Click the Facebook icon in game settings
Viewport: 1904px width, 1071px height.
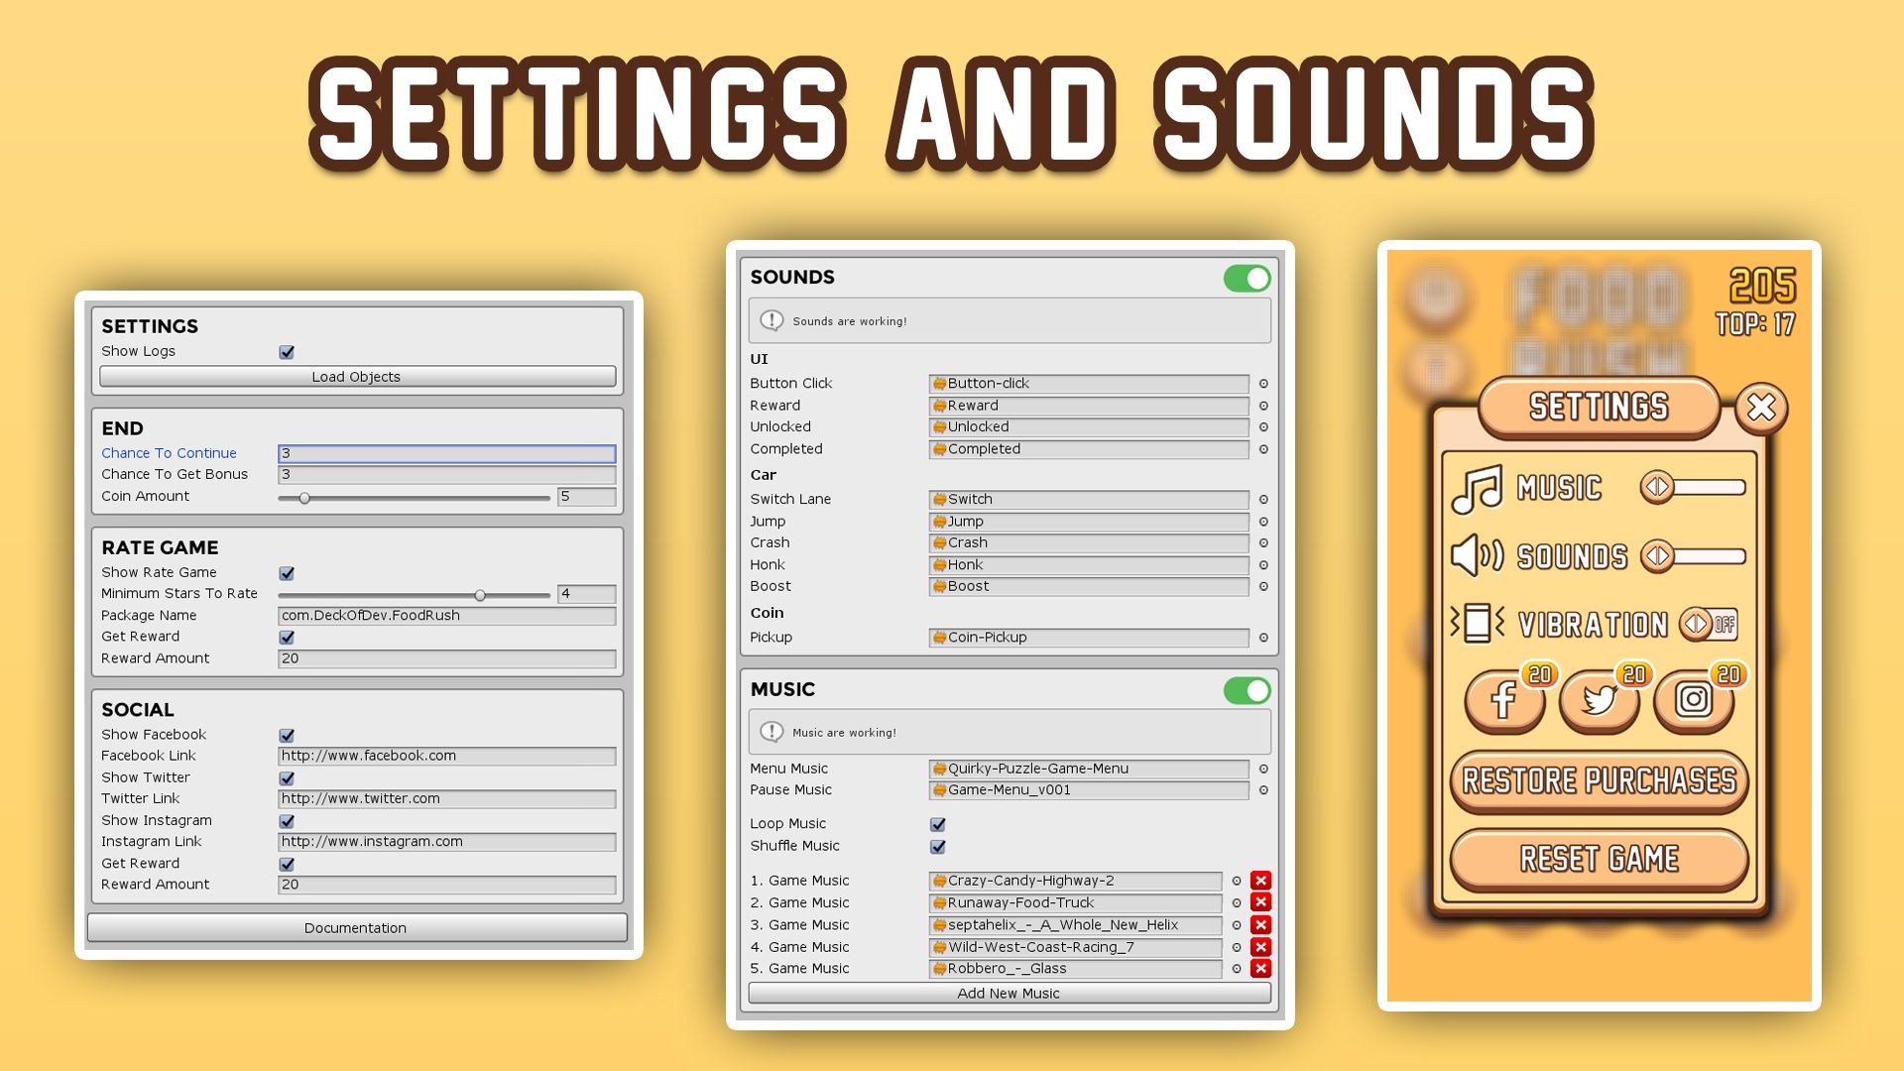coord(1503,700)
